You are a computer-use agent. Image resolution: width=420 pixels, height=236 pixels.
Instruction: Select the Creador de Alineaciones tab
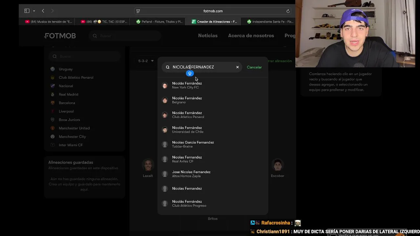(214, 22)
